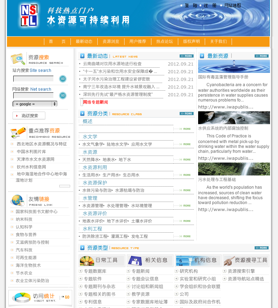The width and height of the screenshot is (278, 308).
Task: Open the 日常工具 disc icon banner
Action: point(102,260)
